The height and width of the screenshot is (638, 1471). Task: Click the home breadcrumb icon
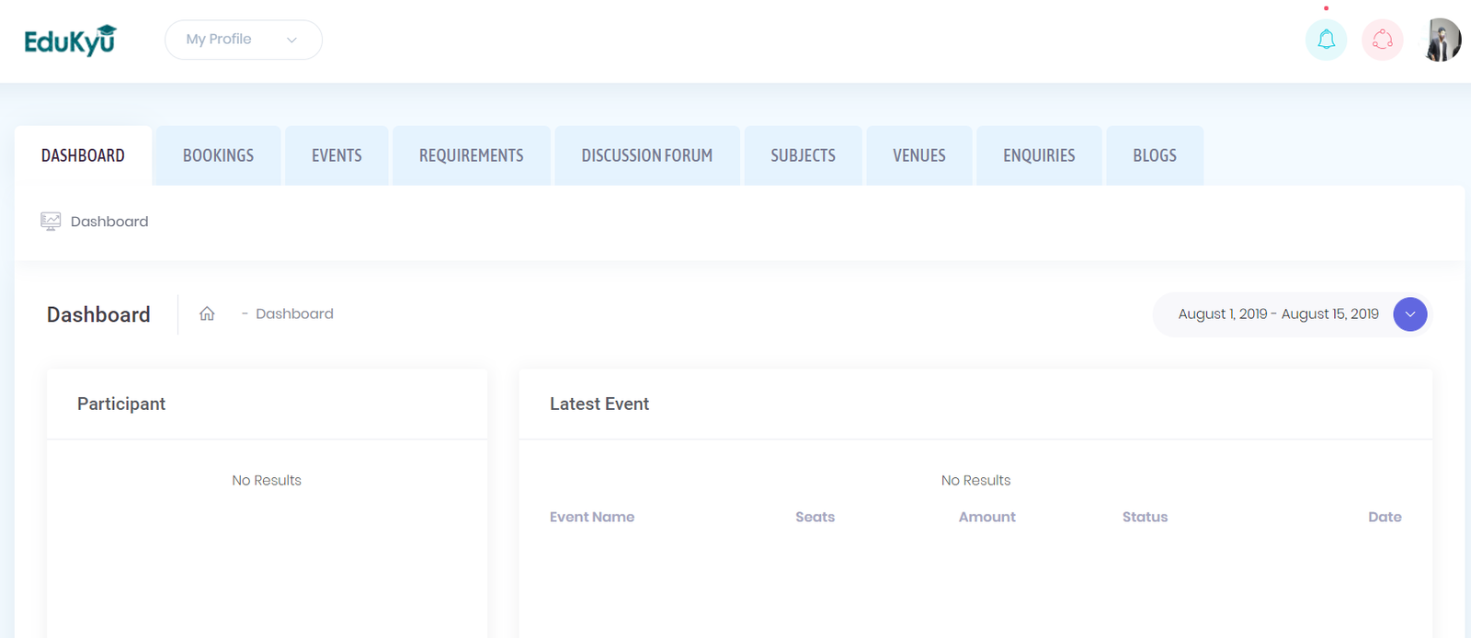(207, 313)
